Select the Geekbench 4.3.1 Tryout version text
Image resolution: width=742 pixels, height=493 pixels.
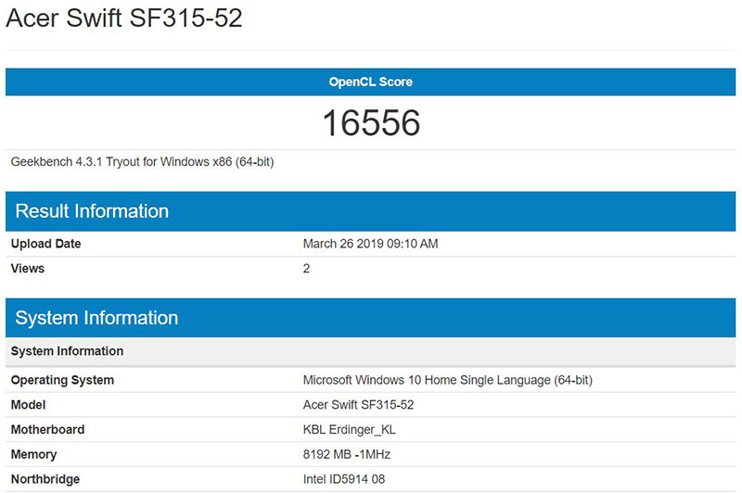(x=143, y=162)
